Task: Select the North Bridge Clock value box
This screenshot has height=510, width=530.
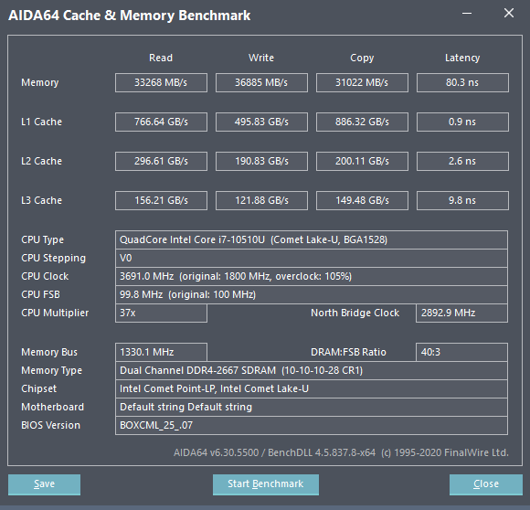Action: [x=461, y=313]
